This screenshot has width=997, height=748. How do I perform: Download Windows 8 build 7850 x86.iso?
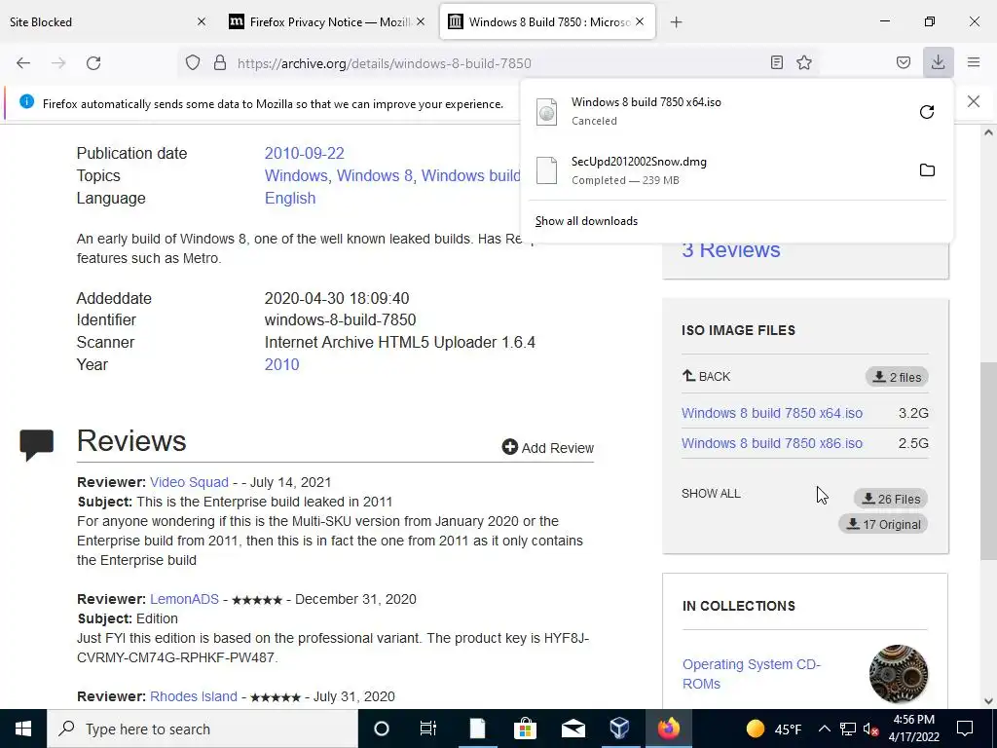coord(772,443)
